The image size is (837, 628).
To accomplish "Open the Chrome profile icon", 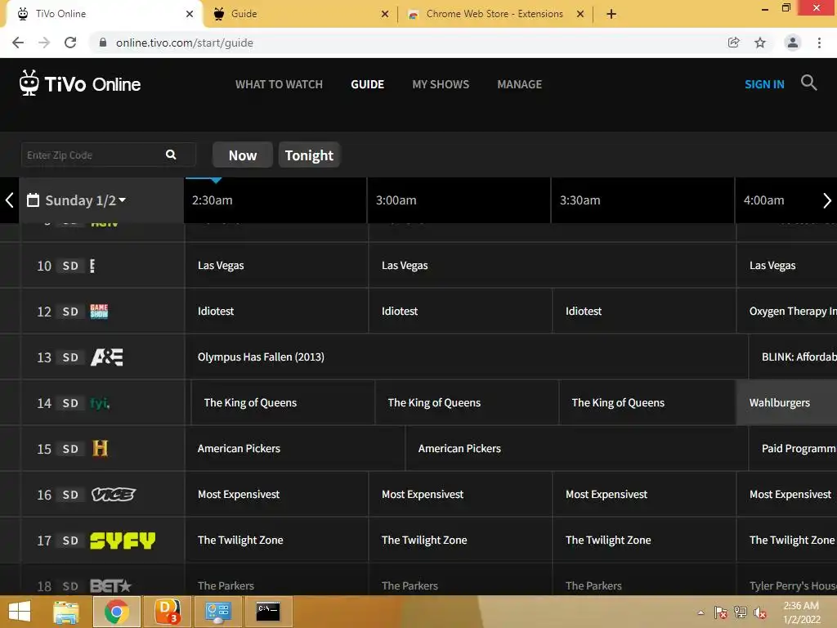I will [793, 43].
